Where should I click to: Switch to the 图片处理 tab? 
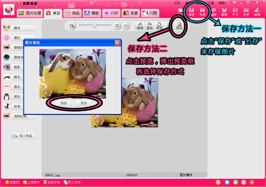30,13
